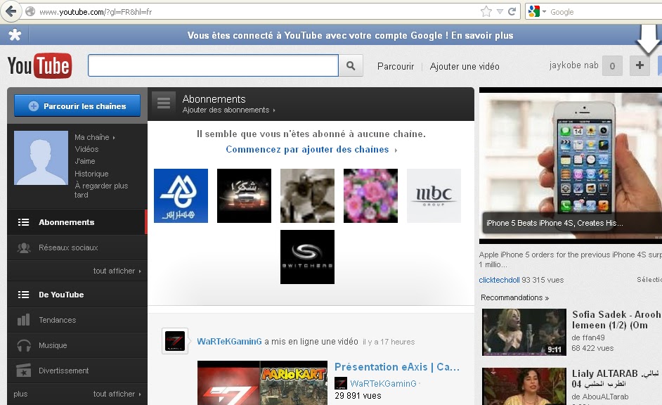This screenshot has width=662, height=405.
Task: Play Sofia Sadek video thumbnail 9:11
Action: pos(524,332)
